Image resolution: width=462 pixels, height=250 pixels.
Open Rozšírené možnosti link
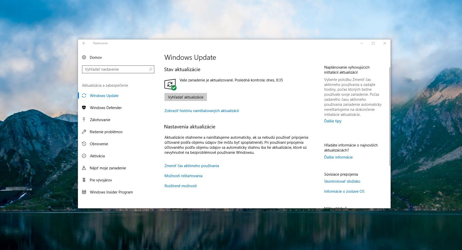click(181, 186)
